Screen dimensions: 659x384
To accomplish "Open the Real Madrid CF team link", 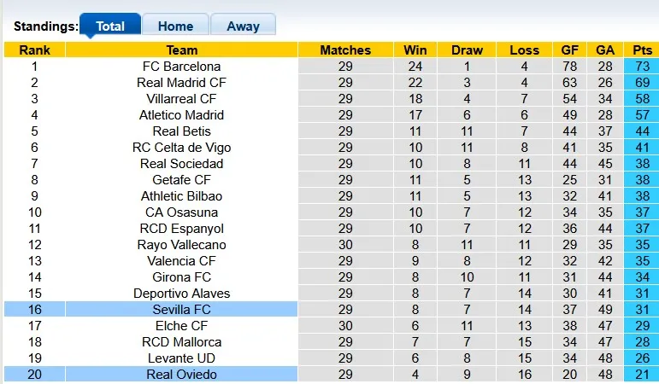I will pos(181,83).
